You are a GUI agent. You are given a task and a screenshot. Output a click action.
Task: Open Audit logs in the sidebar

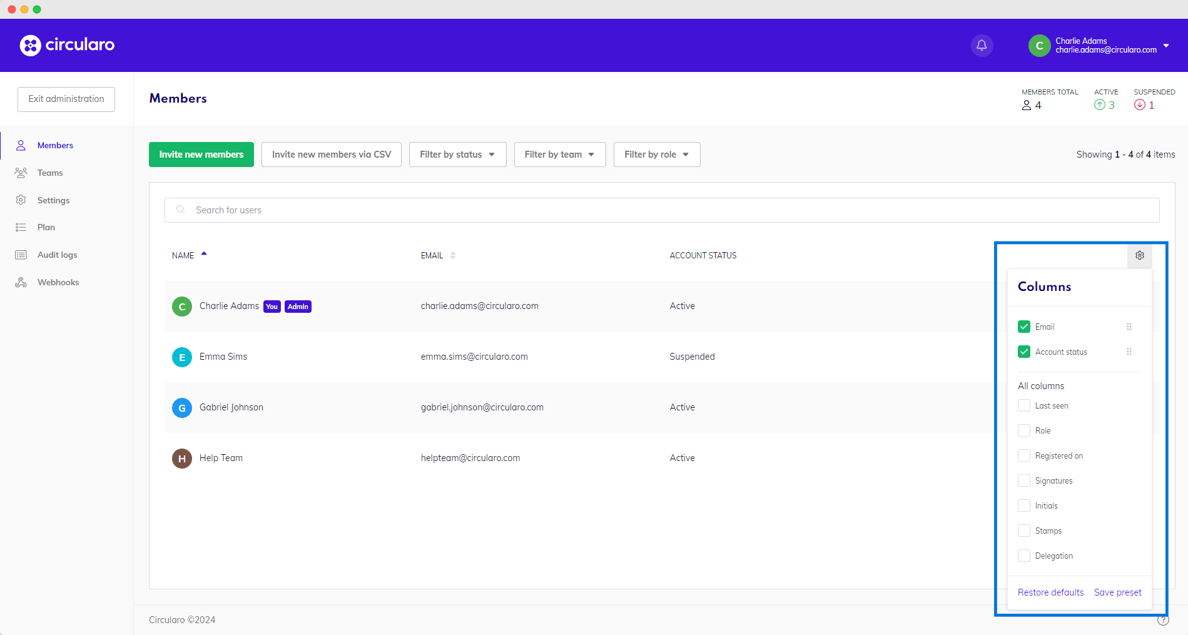click(57, 255)
